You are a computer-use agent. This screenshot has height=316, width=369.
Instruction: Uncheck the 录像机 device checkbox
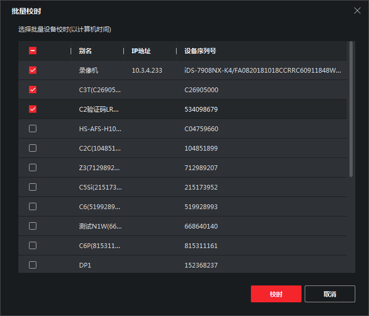click(33, 70)
